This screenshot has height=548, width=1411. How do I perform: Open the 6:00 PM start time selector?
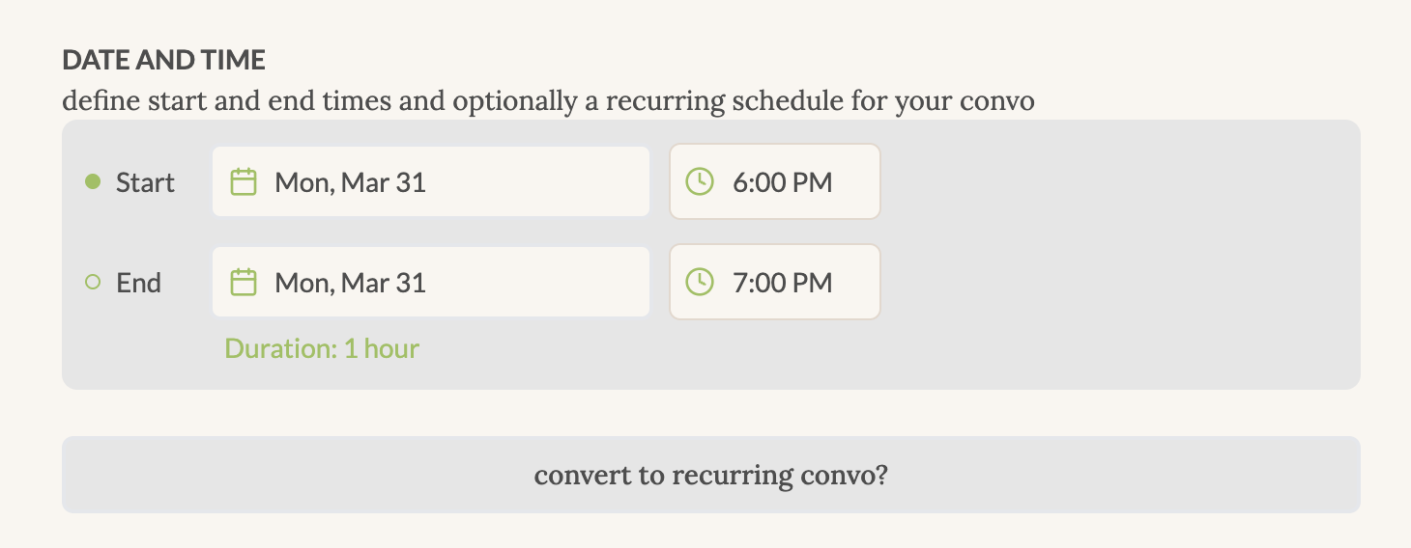(x=775, y=181)
